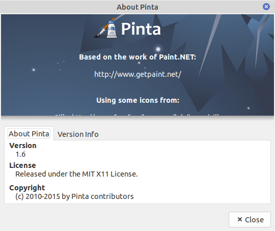Click the License heading label
This screenshot has height=231, width=275.
[x=22, y=165]
